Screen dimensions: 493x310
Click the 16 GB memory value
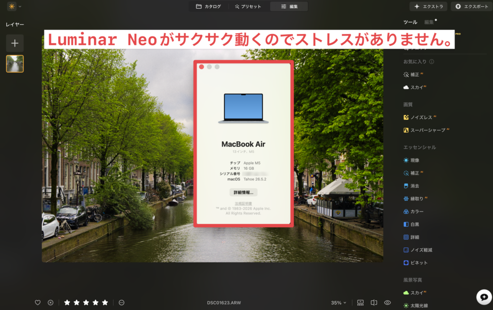249,169
